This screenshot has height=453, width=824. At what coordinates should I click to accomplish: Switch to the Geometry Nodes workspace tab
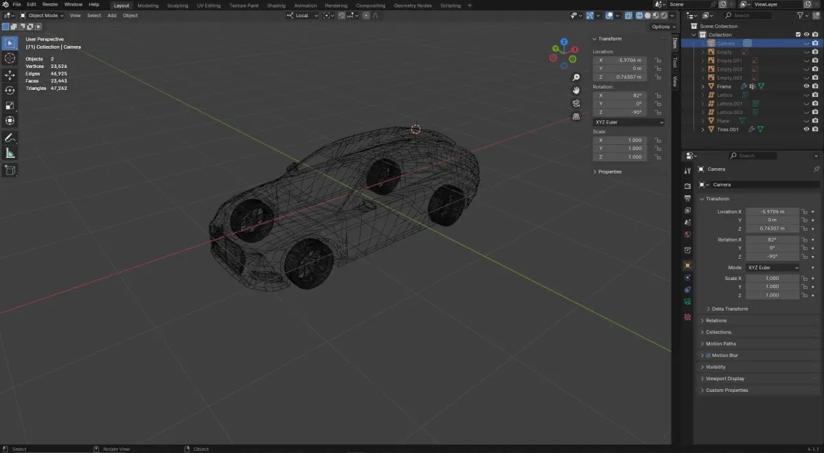click(x=413, y=5)
